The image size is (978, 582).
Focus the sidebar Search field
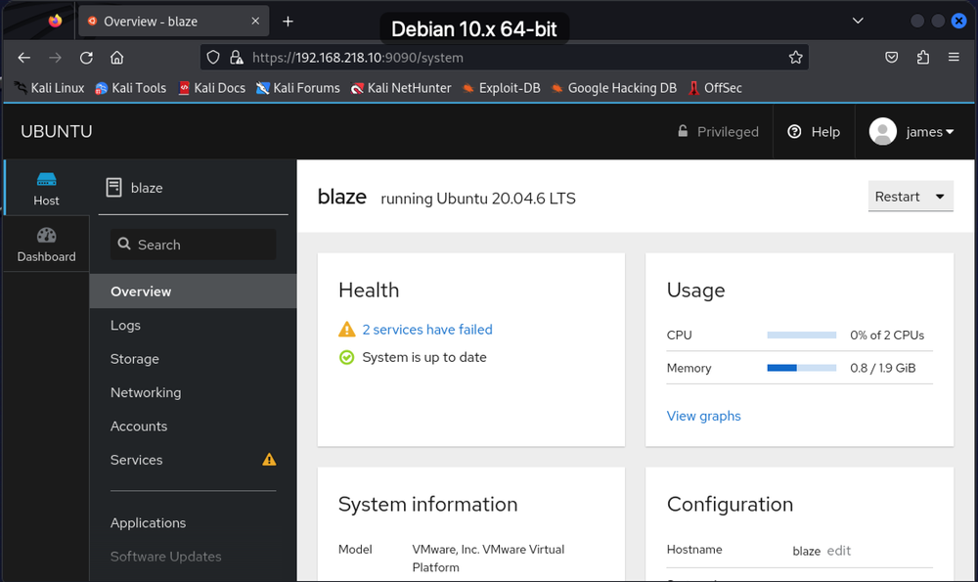click(194, 244)
